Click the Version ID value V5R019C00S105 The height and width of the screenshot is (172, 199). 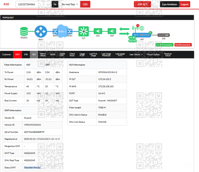(32, 125)
